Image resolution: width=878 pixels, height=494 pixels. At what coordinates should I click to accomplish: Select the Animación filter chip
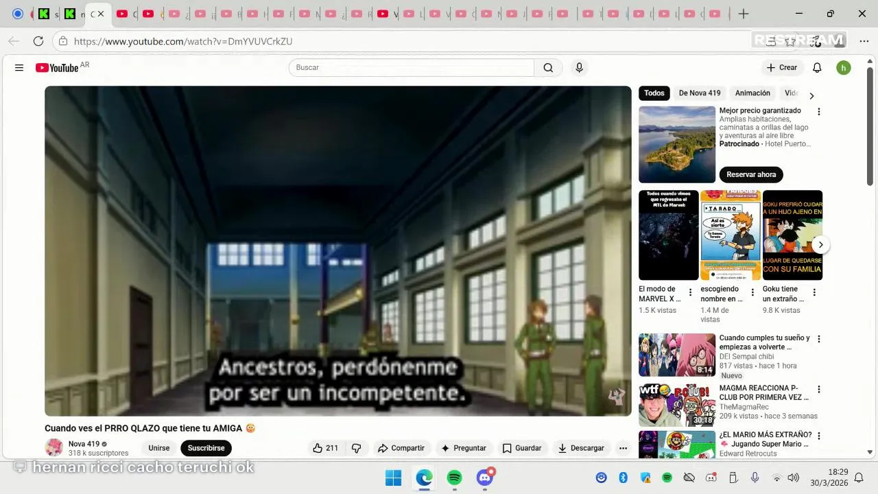tap(752, 93)
